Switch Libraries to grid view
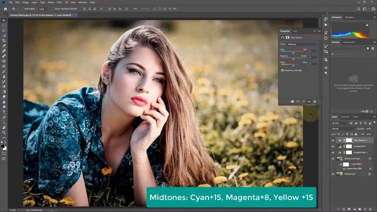 point(368,48)
